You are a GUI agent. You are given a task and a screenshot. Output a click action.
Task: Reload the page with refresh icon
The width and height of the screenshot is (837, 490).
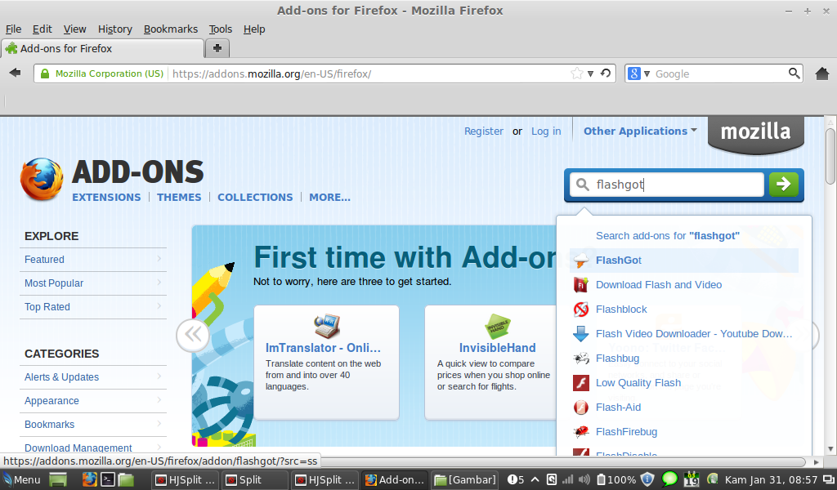click(x=606, y=73)
